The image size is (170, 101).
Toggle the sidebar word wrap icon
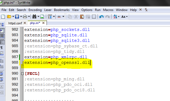point(2,36)
